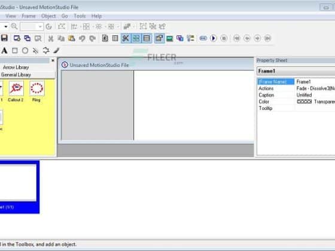The width and height of the screenshot is (335, 251).
Task: Click the duplicate frame icon
Action: click(27, 38)
